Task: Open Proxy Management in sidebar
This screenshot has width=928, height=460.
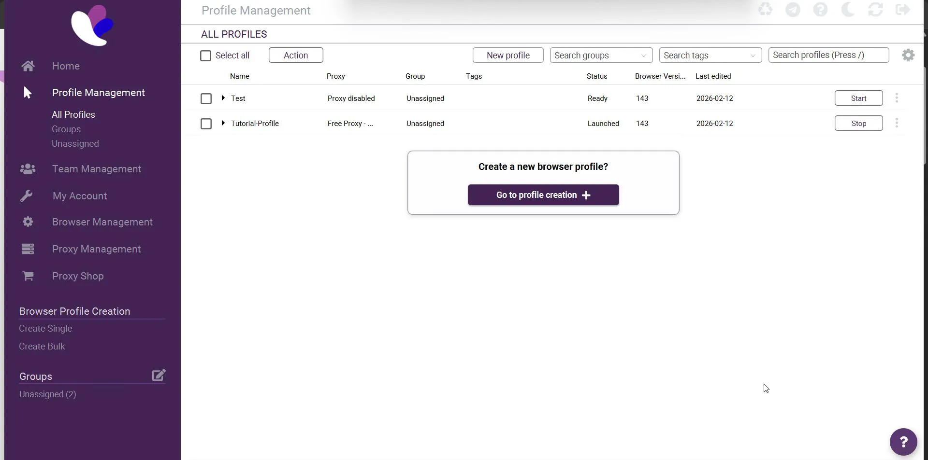Action: pyautogui.click(x=96, y=249)
